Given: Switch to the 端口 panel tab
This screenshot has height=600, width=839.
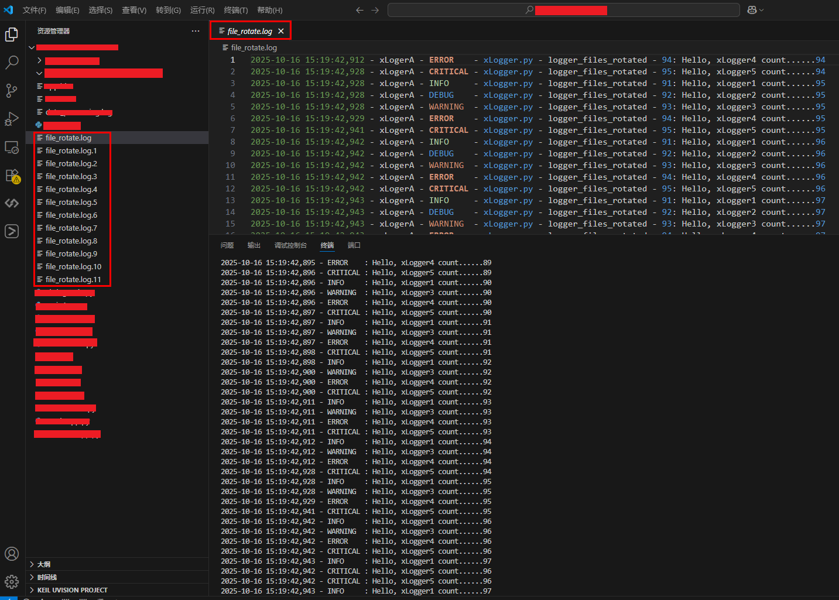Looking at the screenshot, I should pos(354,245).
